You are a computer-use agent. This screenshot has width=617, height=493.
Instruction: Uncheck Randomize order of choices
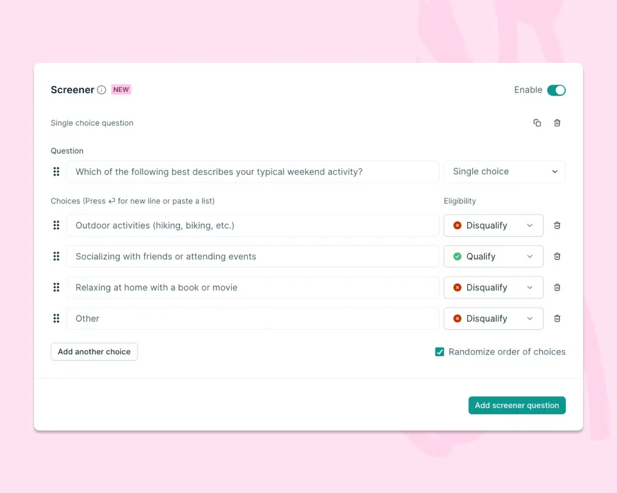pos(439,352)
